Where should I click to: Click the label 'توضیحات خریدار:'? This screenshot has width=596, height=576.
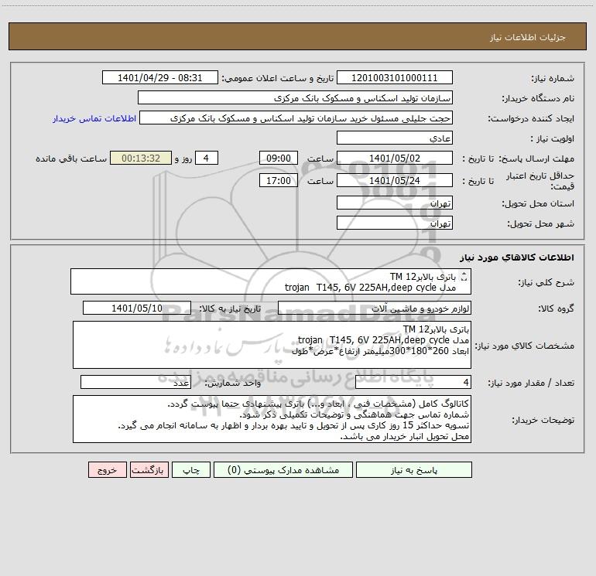tap(543, 420)
